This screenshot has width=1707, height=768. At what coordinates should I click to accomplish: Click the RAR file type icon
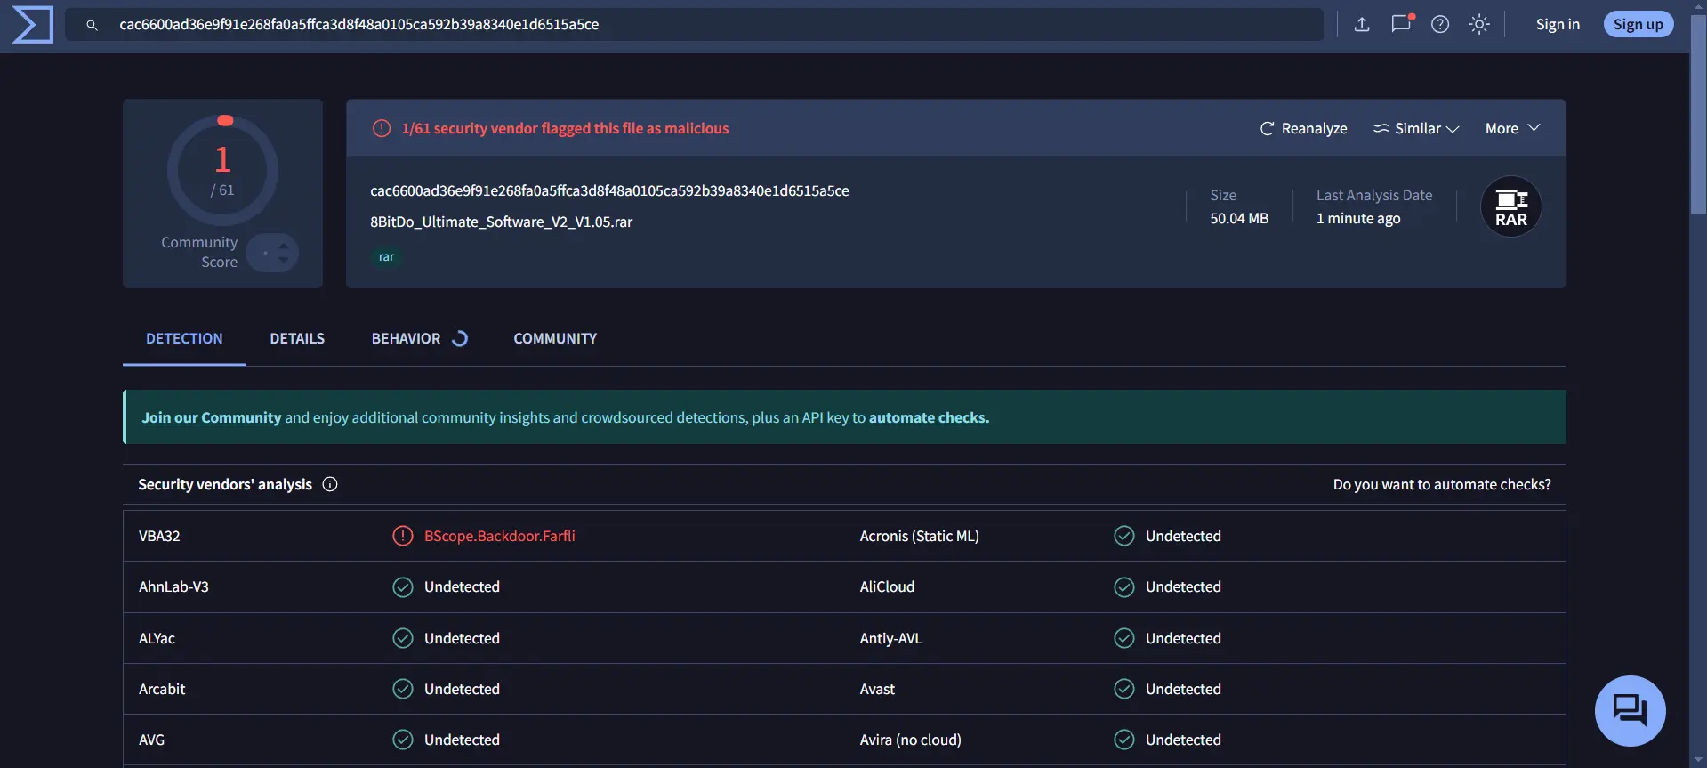pyautogui.click(x=1510, y=206)
